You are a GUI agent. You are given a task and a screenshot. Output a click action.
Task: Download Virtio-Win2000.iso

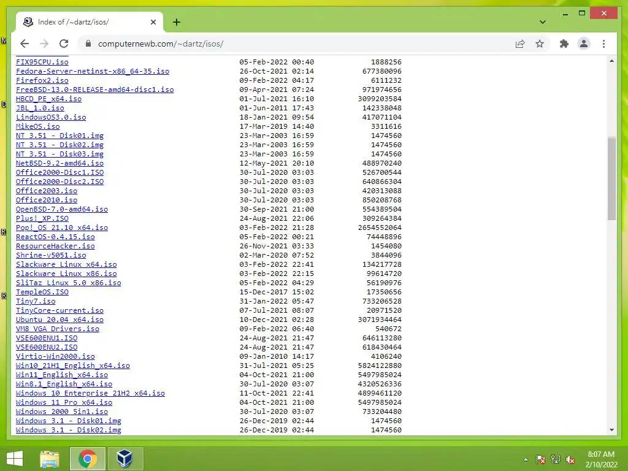click(x=55, y=356)
